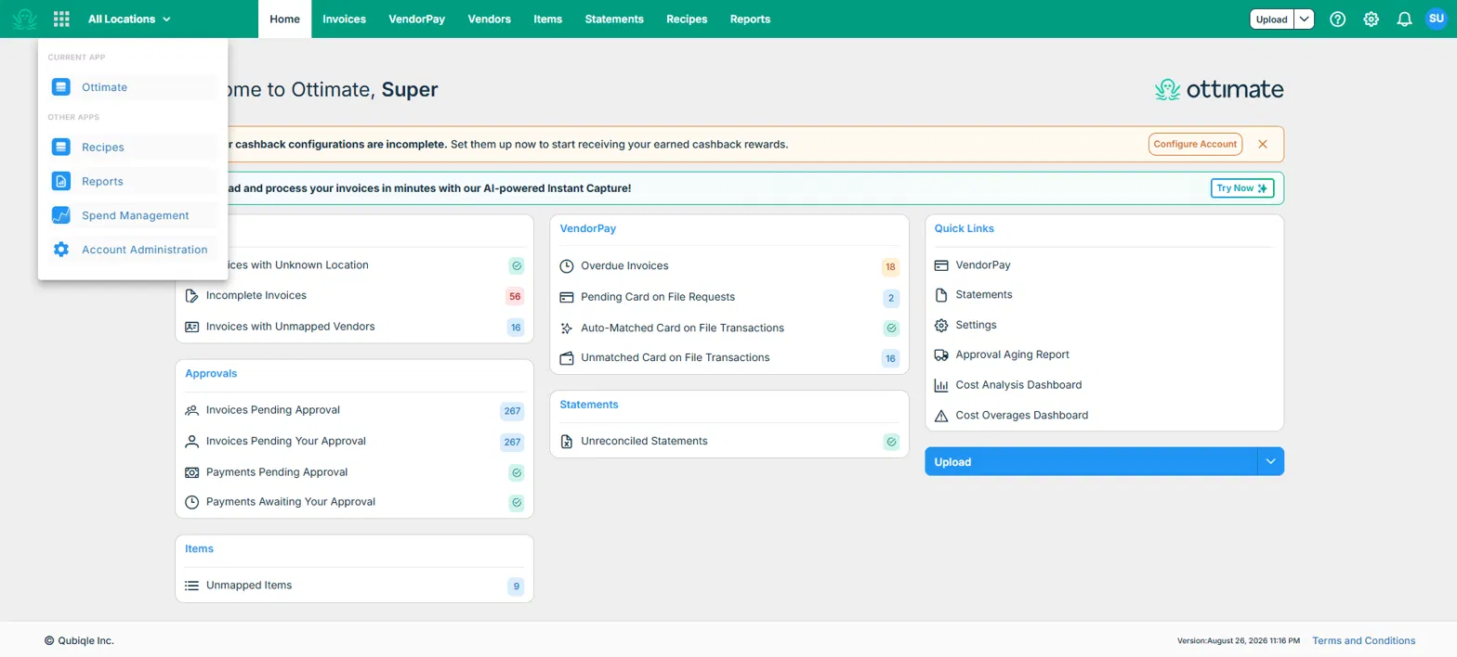Open the Recipes navigation tab

687,19
